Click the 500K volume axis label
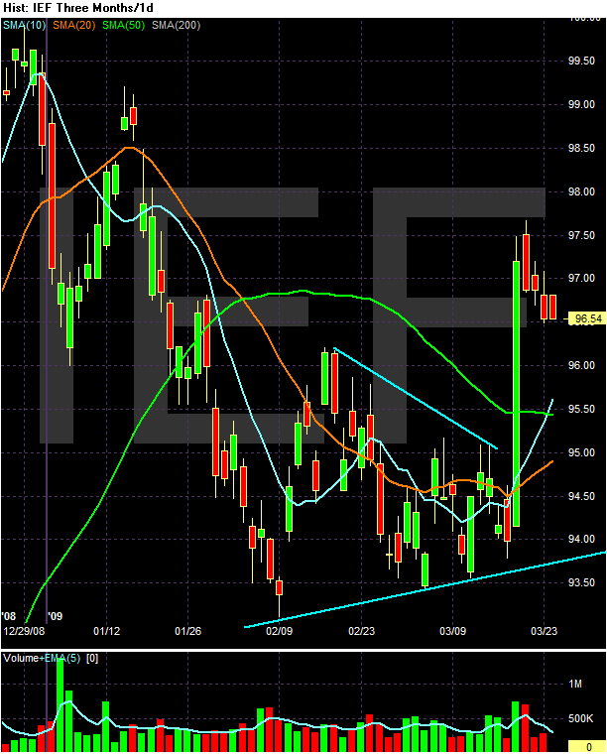 581,719
